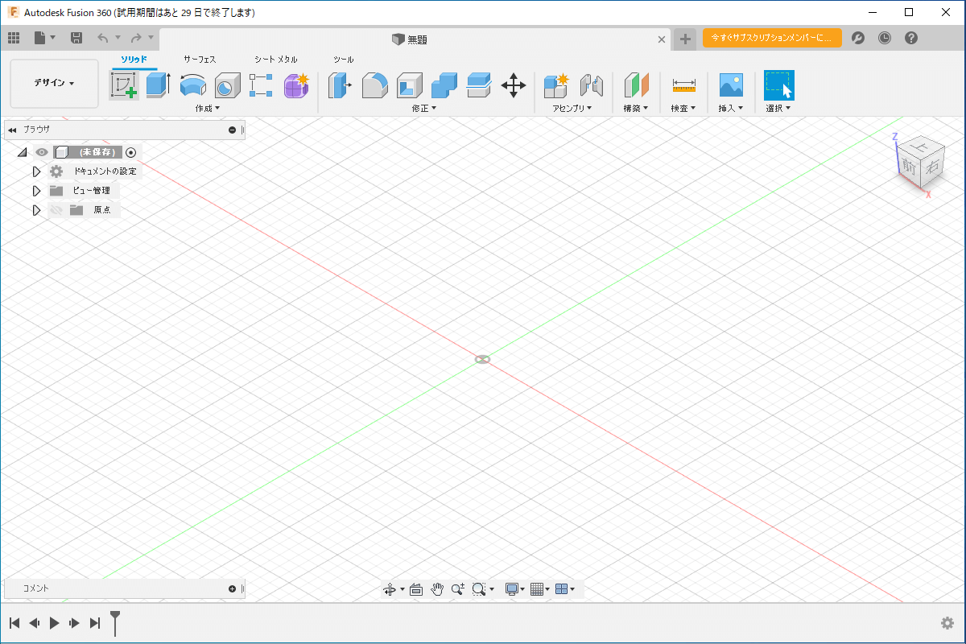Minimize the ブラウザ panel circle button
The image size is (966, 644).
click(232, 130)
